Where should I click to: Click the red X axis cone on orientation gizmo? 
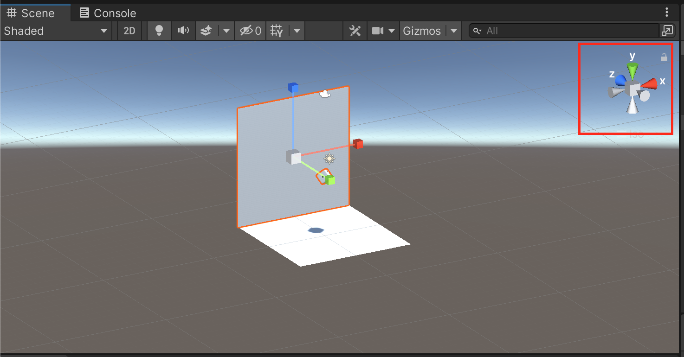pos(651,83)
